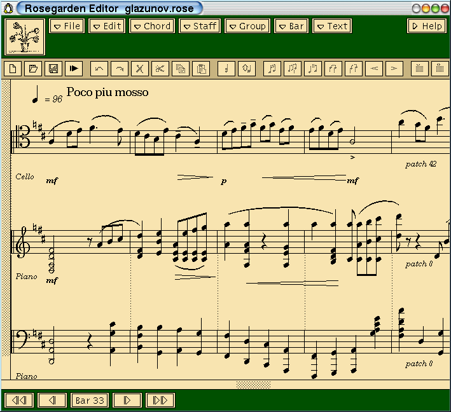The height and width of the screenshot is (412, 451).
Task: Go back one bar with left arrow
Action: click(52, 400)
